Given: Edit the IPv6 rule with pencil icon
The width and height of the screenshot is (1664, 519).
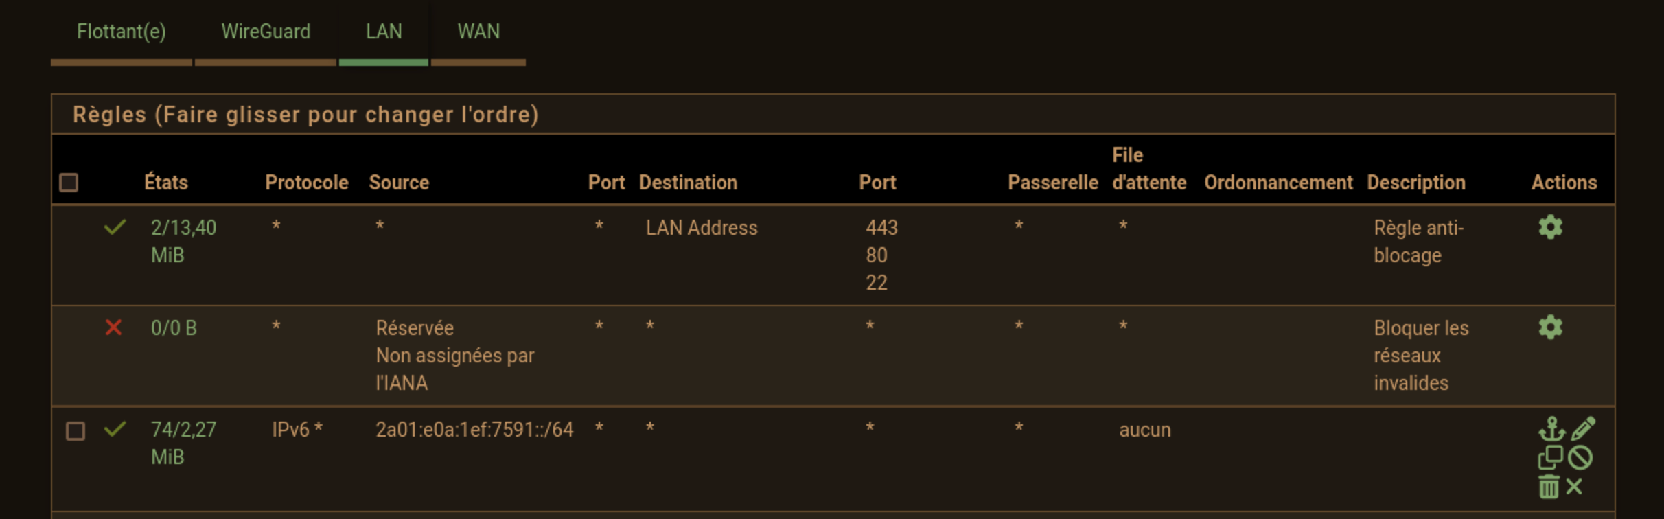Looking at the screenshot, I should click(1583, 429).
